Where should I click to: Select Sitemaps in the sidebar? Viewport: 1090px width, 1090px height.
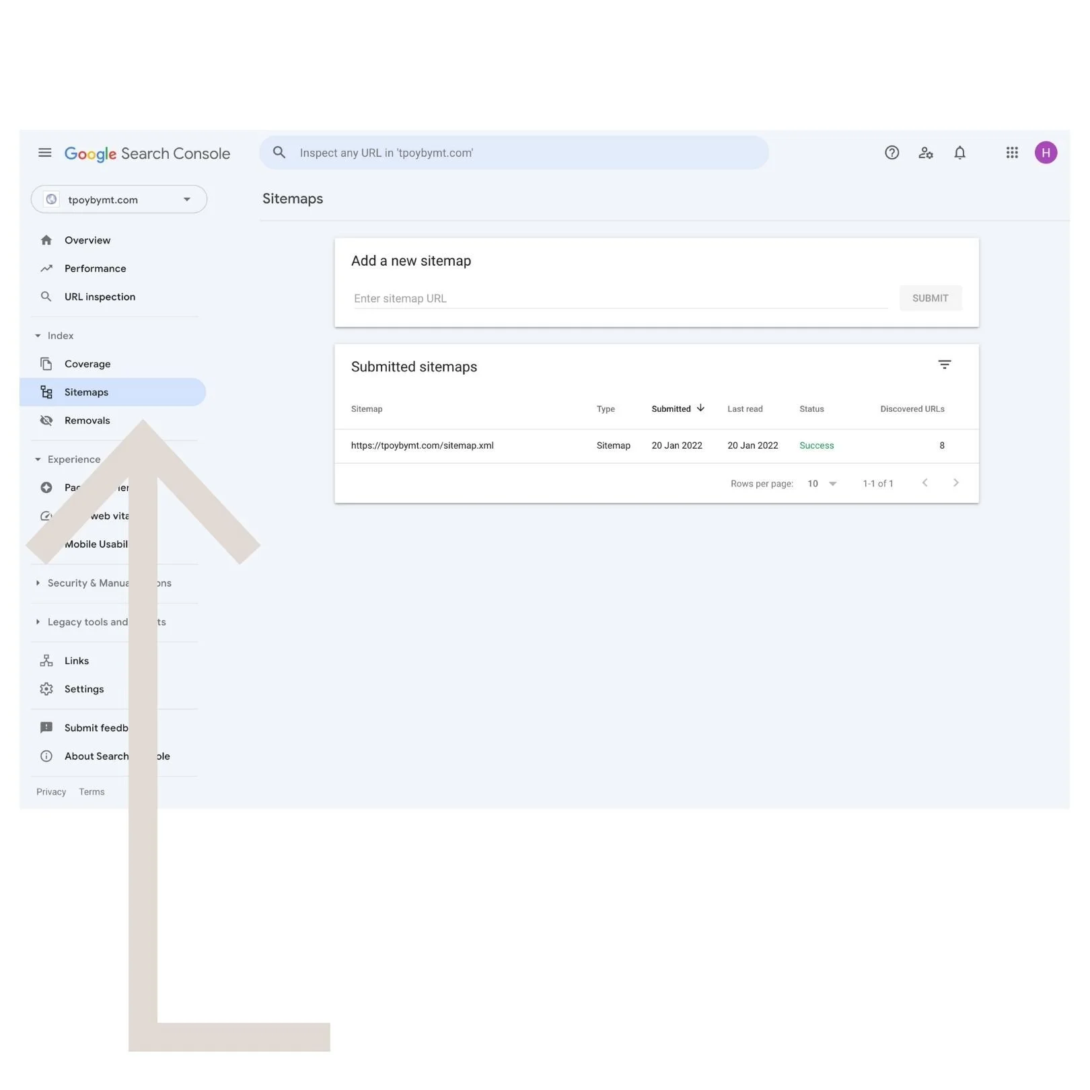113,392
